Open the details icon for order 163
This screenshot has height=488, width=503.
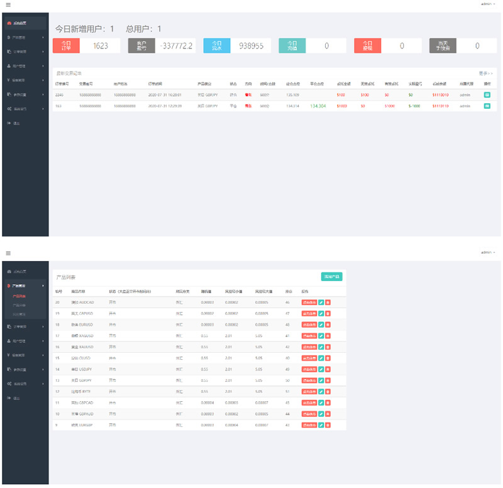coord(487,106)
